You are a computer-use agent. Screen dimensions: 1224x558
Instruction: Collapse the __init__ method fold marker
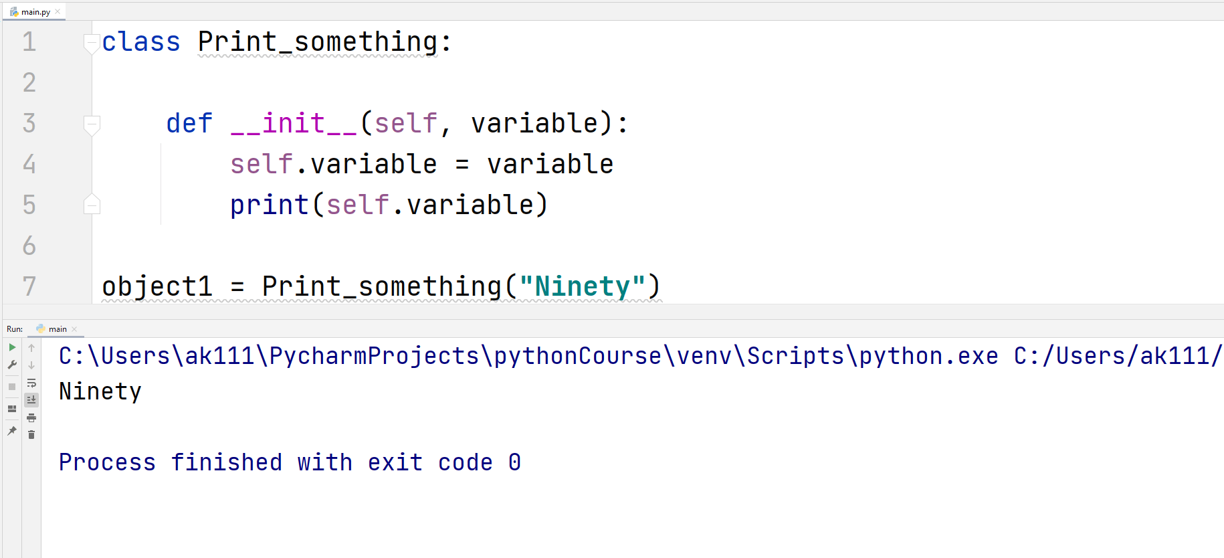click(x=92, y=124)
